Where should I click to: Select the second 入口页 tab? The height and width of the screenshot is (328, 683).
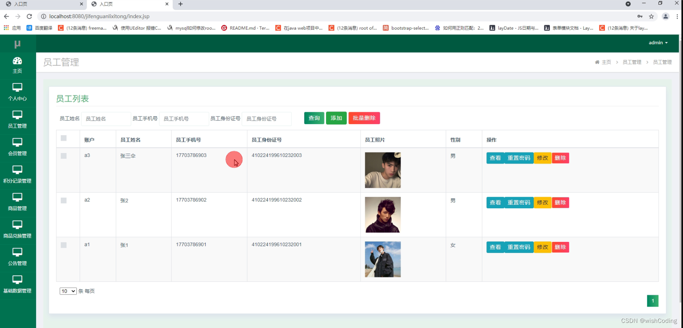pos(130,4)
